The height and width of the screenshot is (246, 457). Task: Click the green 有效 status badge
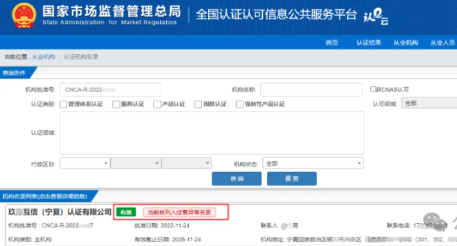pos(126,212)
